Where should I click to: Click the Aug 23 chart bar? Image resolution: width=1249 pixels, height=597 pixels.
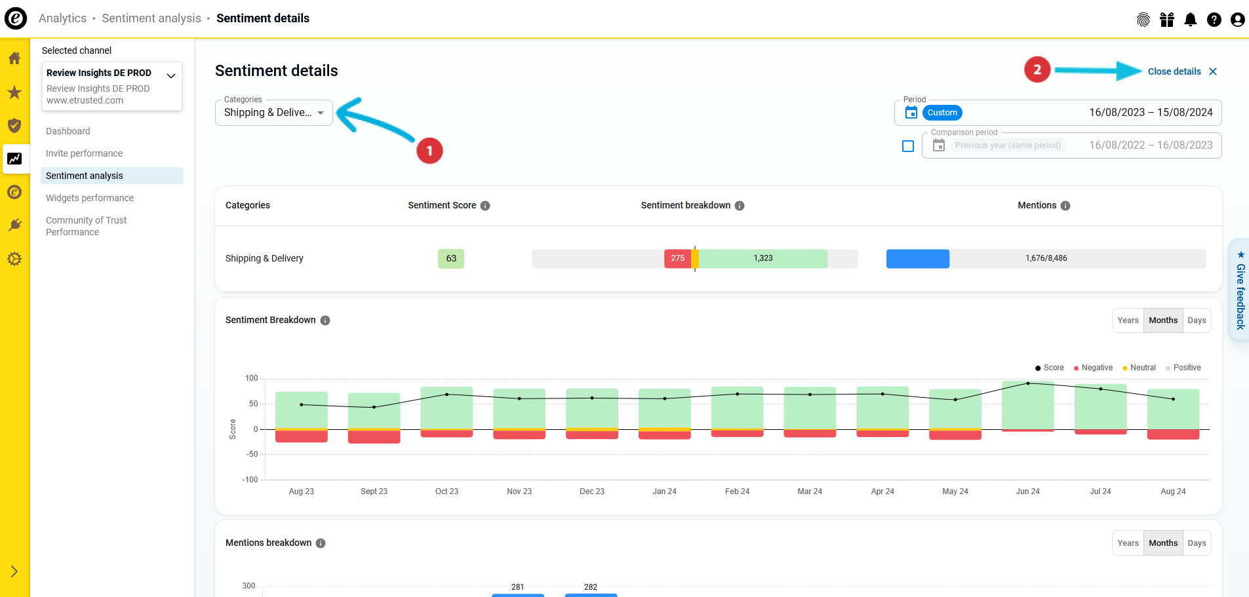coord(302,417)
